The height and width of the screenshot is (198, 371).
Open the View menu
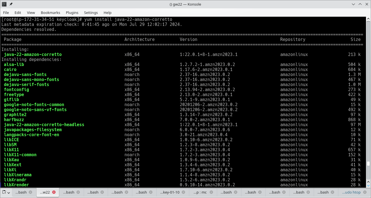click(31, 13)
